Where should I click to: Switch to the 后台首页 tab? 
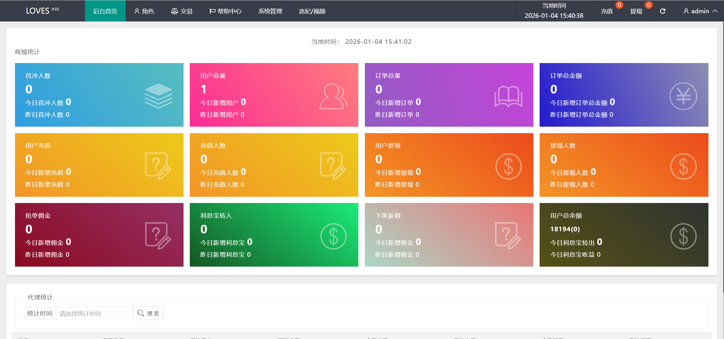coord(105,11)
